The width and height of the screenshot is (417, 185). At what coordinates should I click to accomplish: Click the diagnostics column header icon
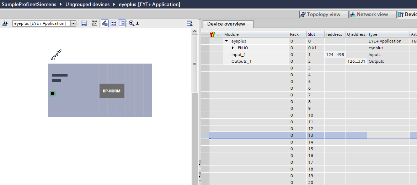pos(213,34)
